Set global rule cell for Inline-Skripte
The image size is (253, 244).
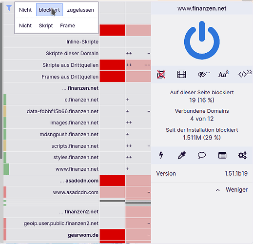(112, 42)
